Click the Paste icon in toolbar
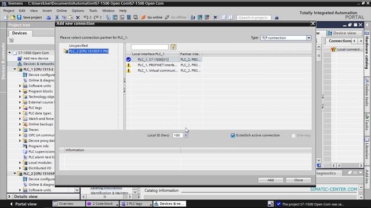The image size is (371, 208). coord(71,17)
